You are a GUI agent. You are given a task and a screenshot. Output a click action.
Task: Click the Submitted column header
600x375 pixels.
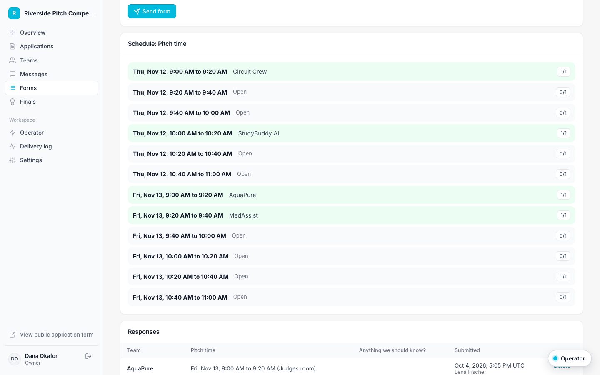467,350
